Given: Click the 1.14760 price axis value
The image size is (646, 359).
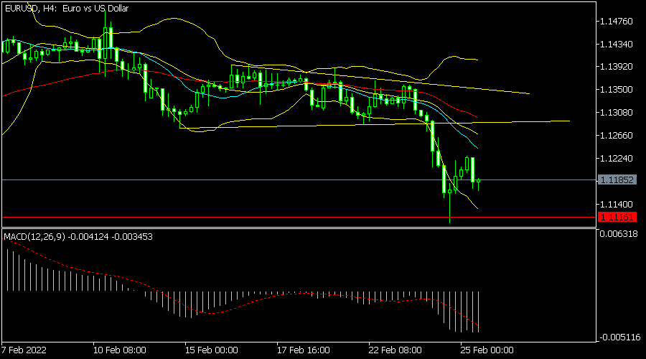Looking at the screenshot, I should click(x=617, y=22).
